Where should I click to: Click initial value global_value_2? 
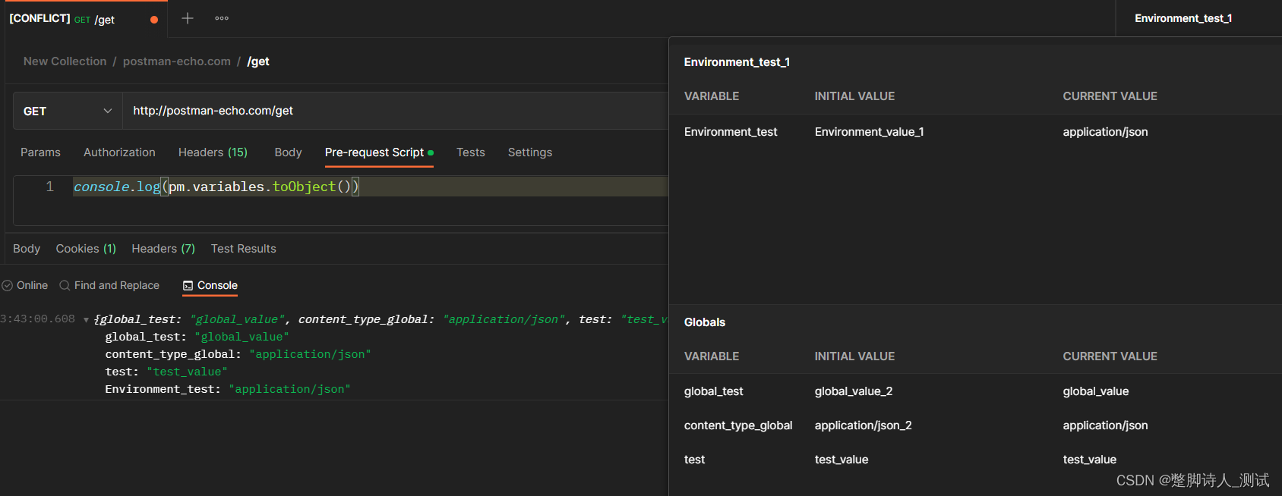854,391
